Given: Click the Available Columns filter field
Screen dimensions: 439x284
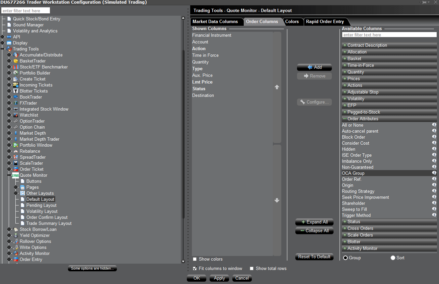Looking at the screenshot, I should 389,35.
